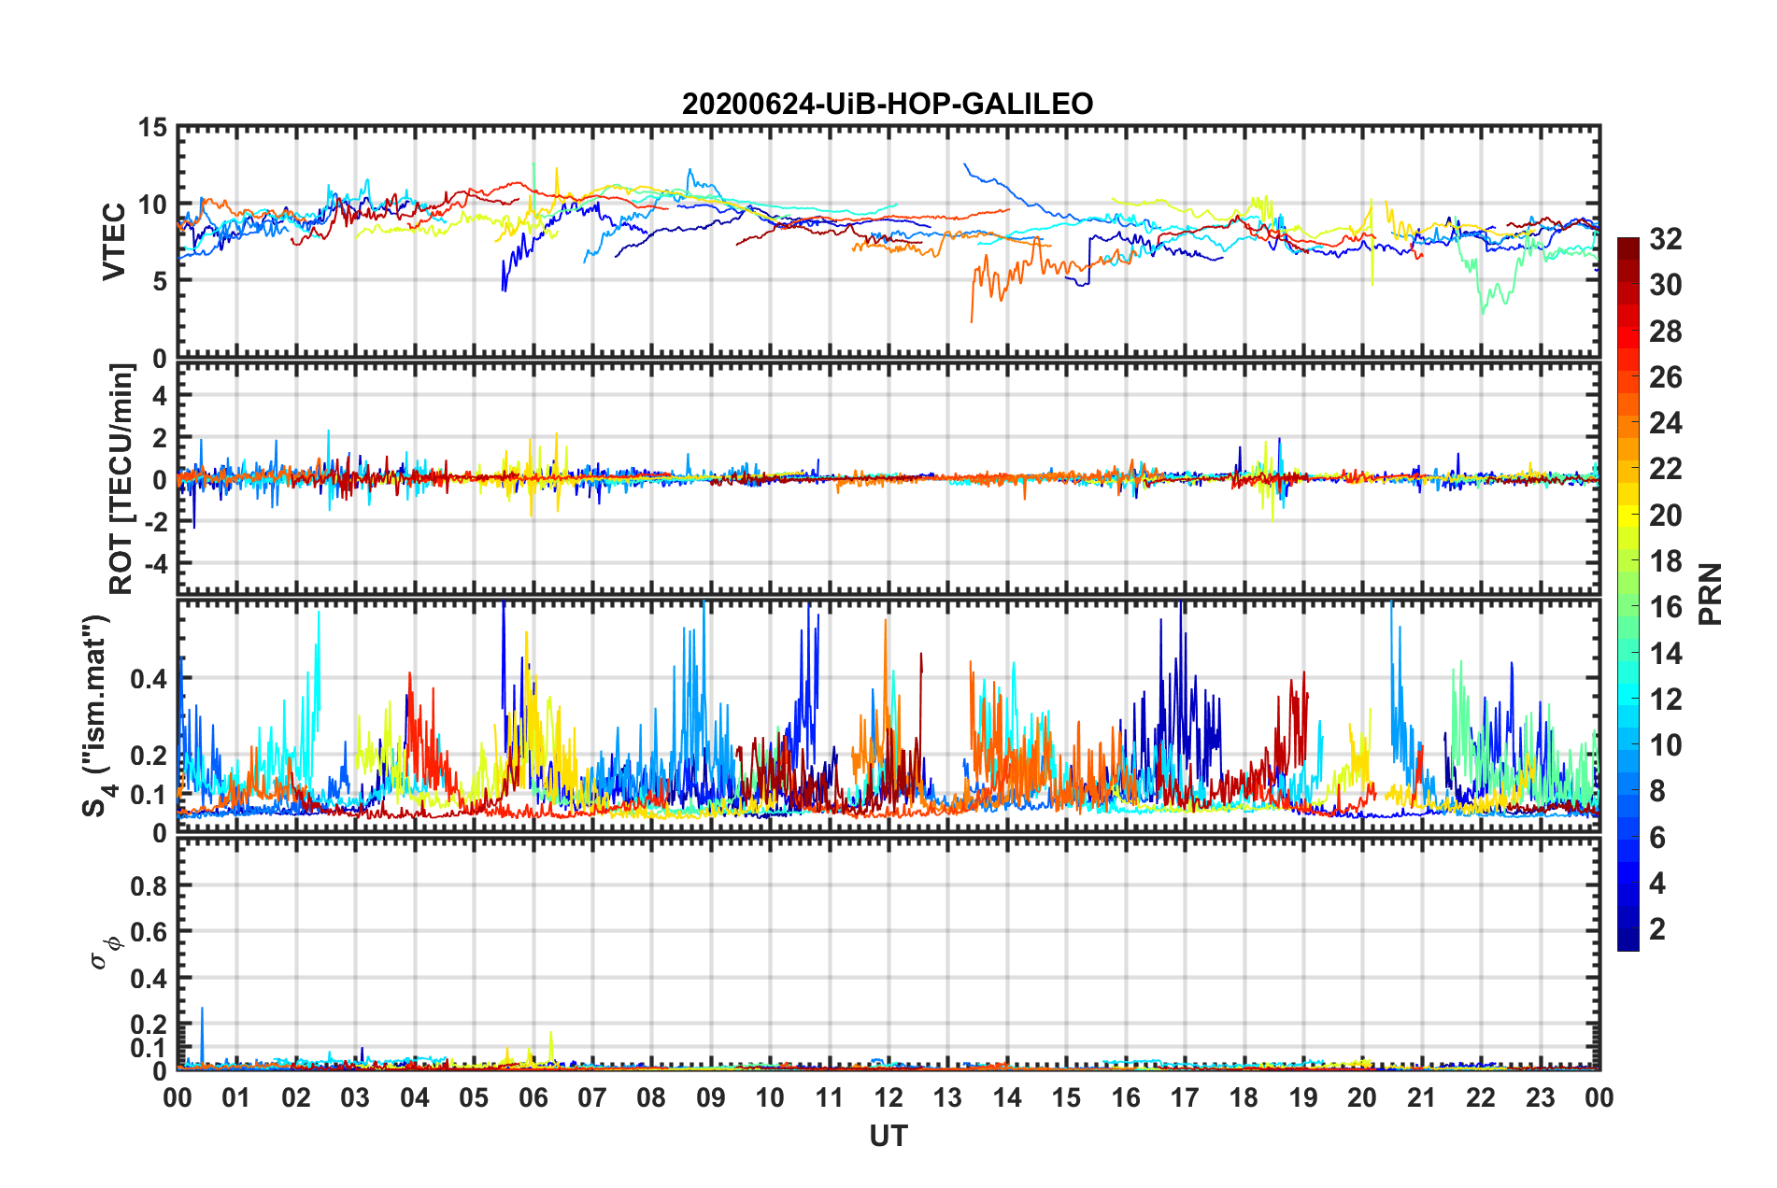
Task: Click inside the VTEC plot panel
Action: 888,242
